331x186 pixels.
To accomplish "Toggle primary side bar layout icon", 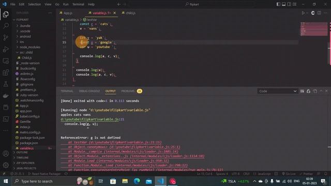I will coord(278,4).
